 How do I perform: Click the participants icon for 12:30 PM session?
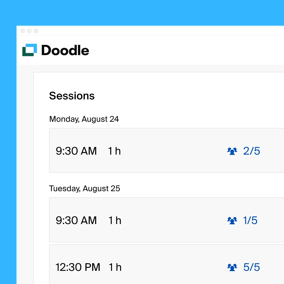point(232,267)
